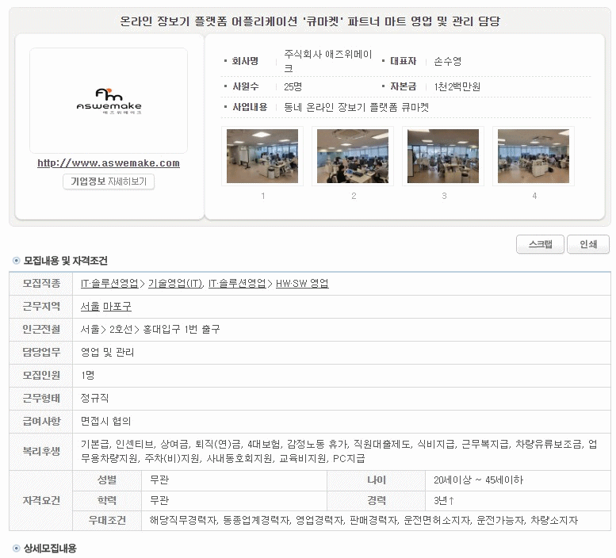Open office photo thumbnail 4

coord(534,156)
